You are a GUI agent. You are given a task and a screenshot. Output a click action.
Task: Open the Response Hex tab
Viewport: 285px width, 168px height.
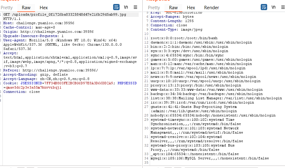coord(191,8)
